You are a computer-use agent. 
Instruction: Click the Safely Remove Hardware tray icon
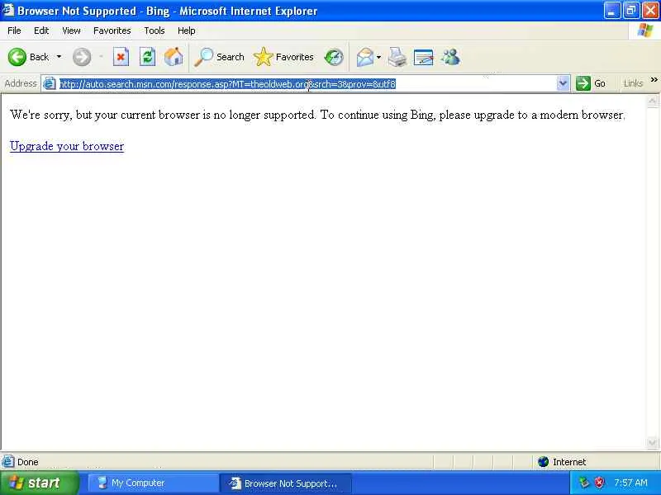584,483
